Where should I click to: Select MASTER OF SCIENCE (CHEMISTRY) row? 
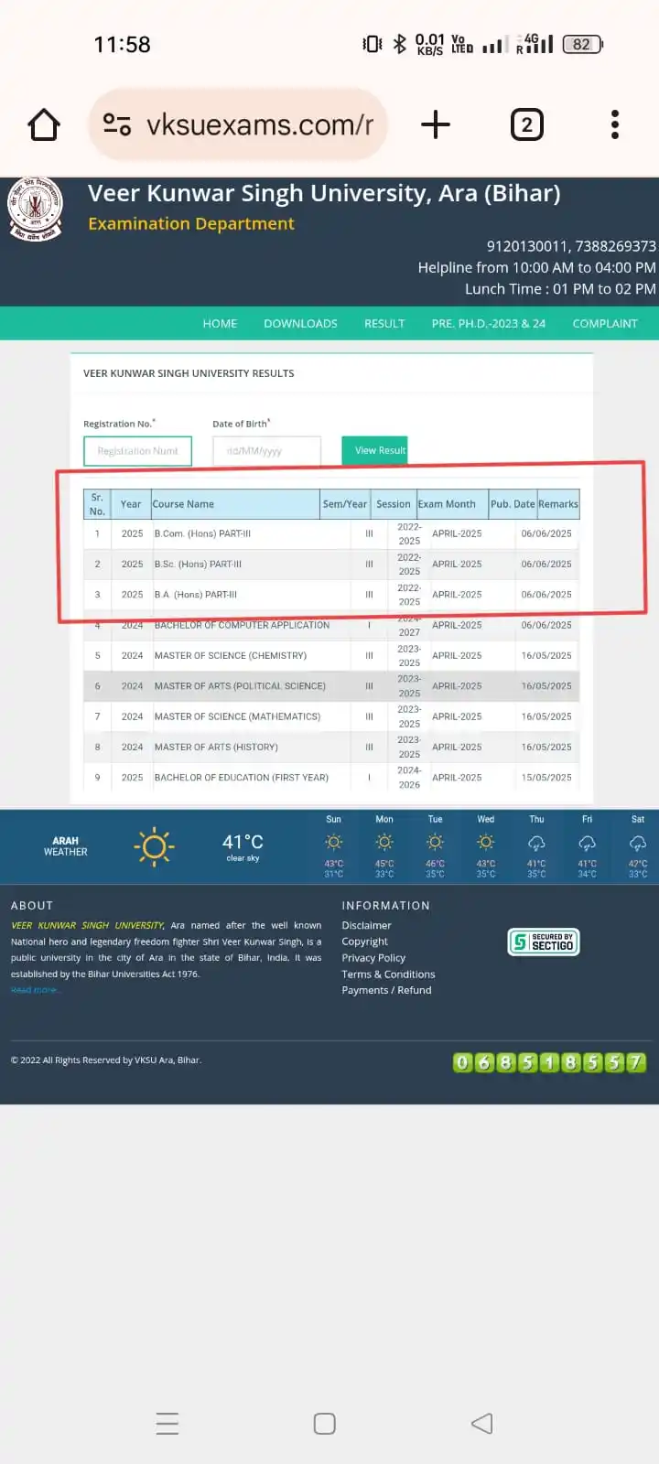(331, 656)
